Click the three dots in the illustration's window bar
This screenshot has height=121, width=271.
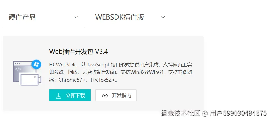[17, 64]
